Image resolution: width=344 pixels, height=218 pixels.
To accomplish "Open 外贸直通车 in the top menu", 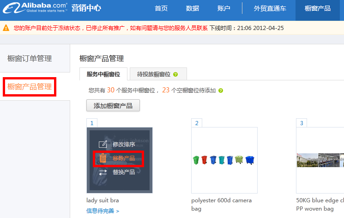I will point(270,9).
